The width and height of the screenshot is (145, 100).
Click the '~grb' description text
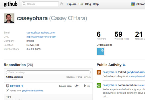click(x=8, y=97)
